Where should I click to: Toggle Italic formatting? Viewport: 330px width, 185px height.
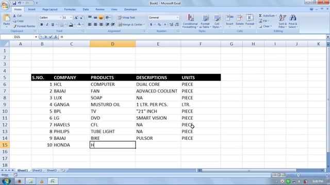(47, 25)
